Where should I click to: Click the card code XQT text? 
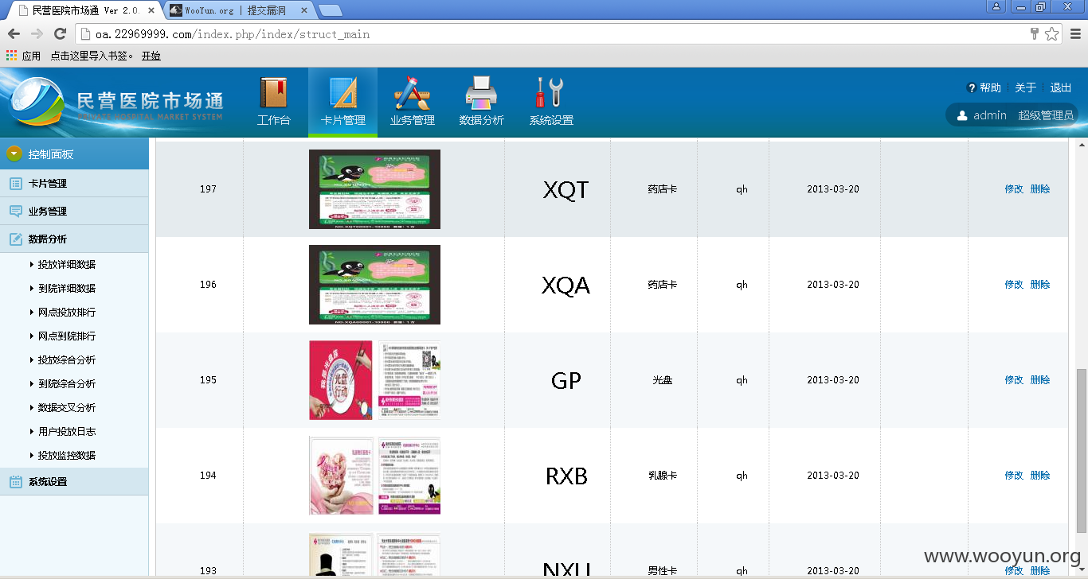tap(566, 190)
